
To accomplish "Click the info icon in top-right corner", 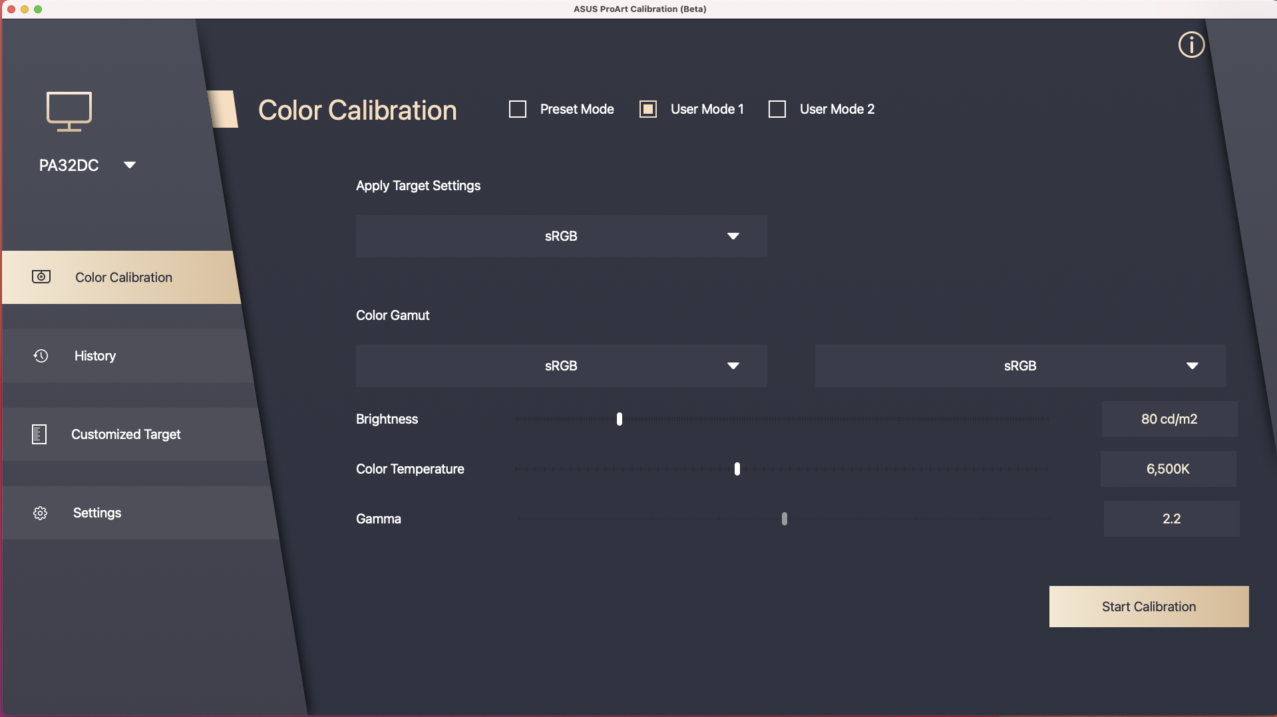I will pos(1191,45).
